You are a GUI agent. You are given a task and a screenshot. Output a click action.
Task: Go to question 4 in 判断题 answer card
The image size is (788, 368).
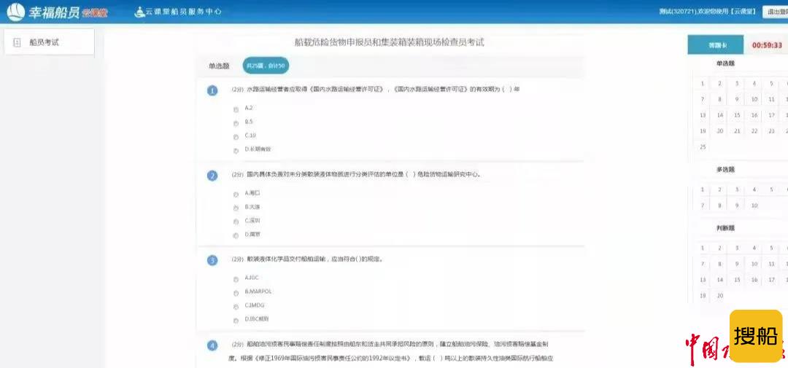tap(754, 248)
